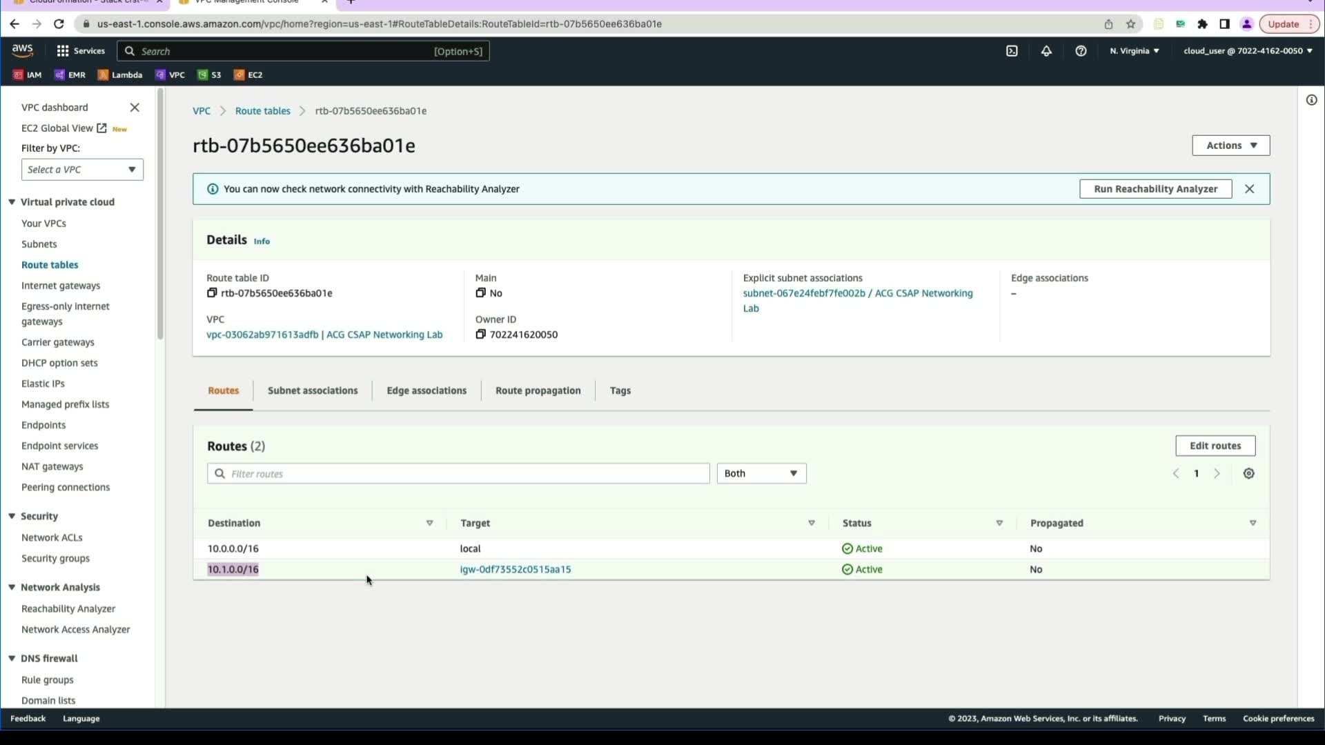Open the Select a VPC filter dropdown
1325x745 pixels.
[82, 170]
